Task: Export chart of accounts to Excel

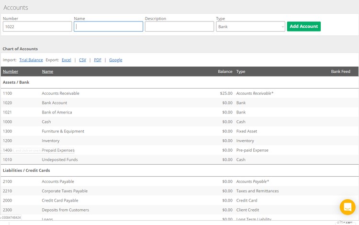Action: pos(66,60)
